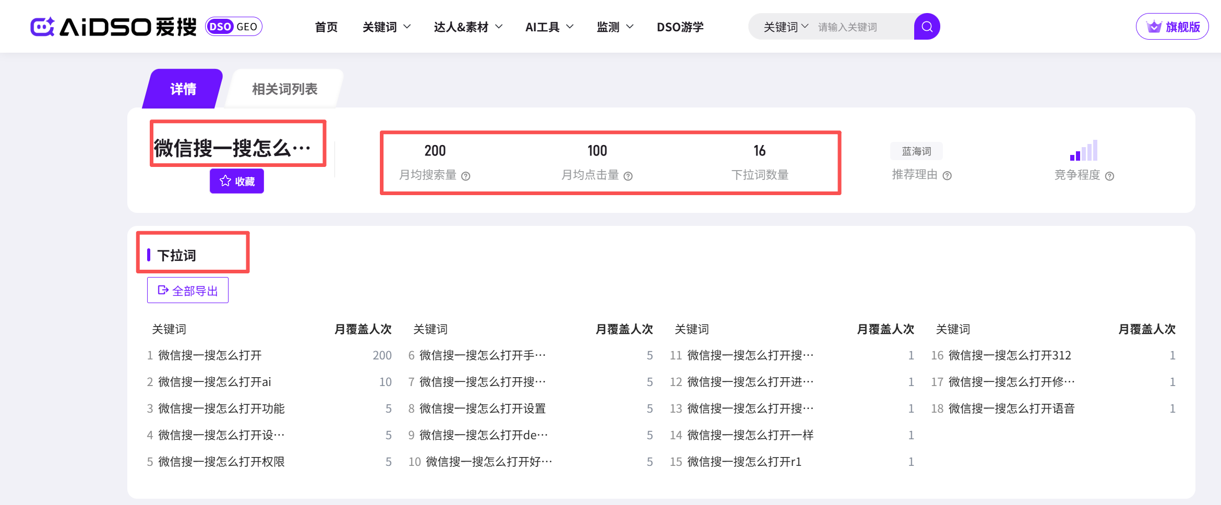Click the 全部导出 export button
This screenshot has width=1221, height=505.
(188, 291)
